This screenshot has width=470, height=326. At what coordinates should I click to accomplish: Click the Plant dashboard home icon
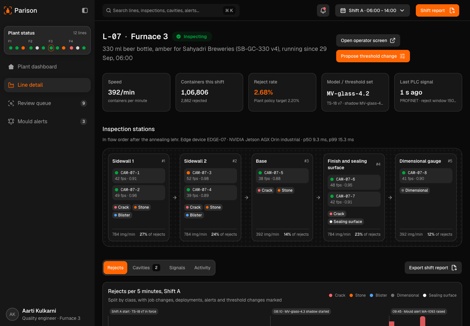[11, 67]
